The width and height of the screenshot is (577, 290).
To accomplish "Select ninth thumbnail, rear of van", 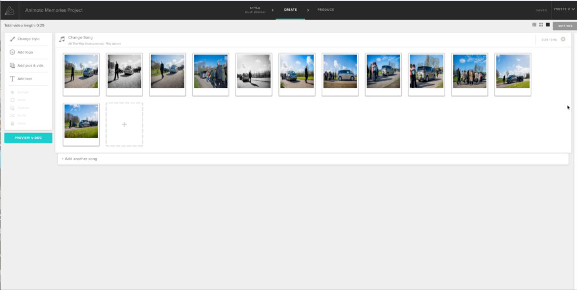I will [x=427, y=74].
